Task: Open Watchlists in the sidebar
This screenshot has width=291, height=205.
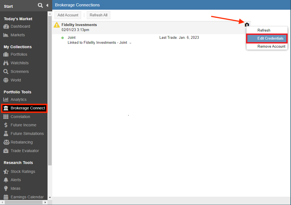Action: pos(20,63)
